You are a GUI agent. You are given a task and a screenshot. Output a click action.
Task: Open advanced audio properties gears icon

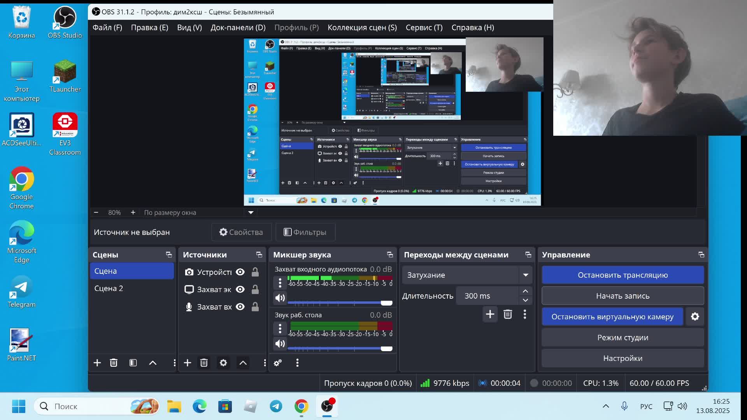(x=278, y=363)
